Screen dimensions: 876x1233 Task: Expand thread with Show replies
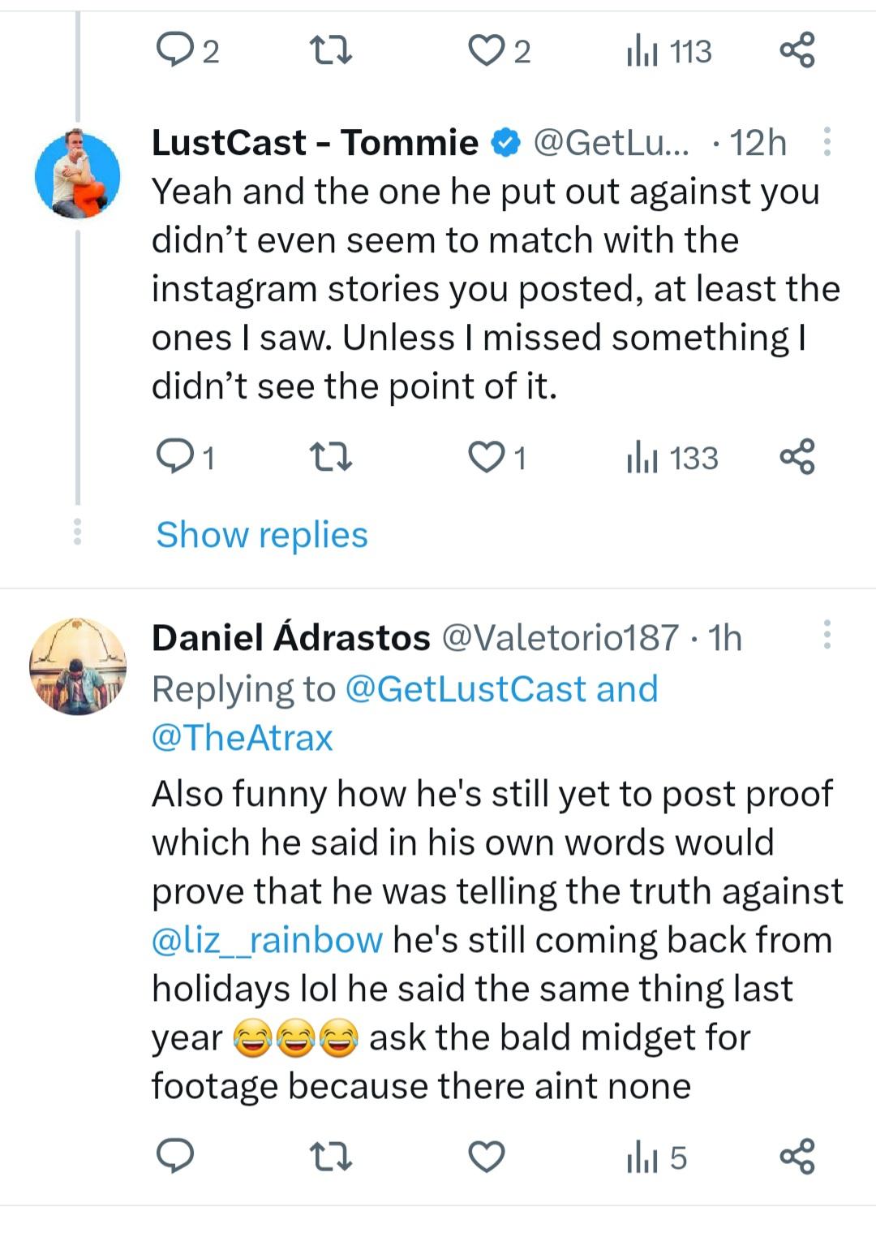point(261,535)
